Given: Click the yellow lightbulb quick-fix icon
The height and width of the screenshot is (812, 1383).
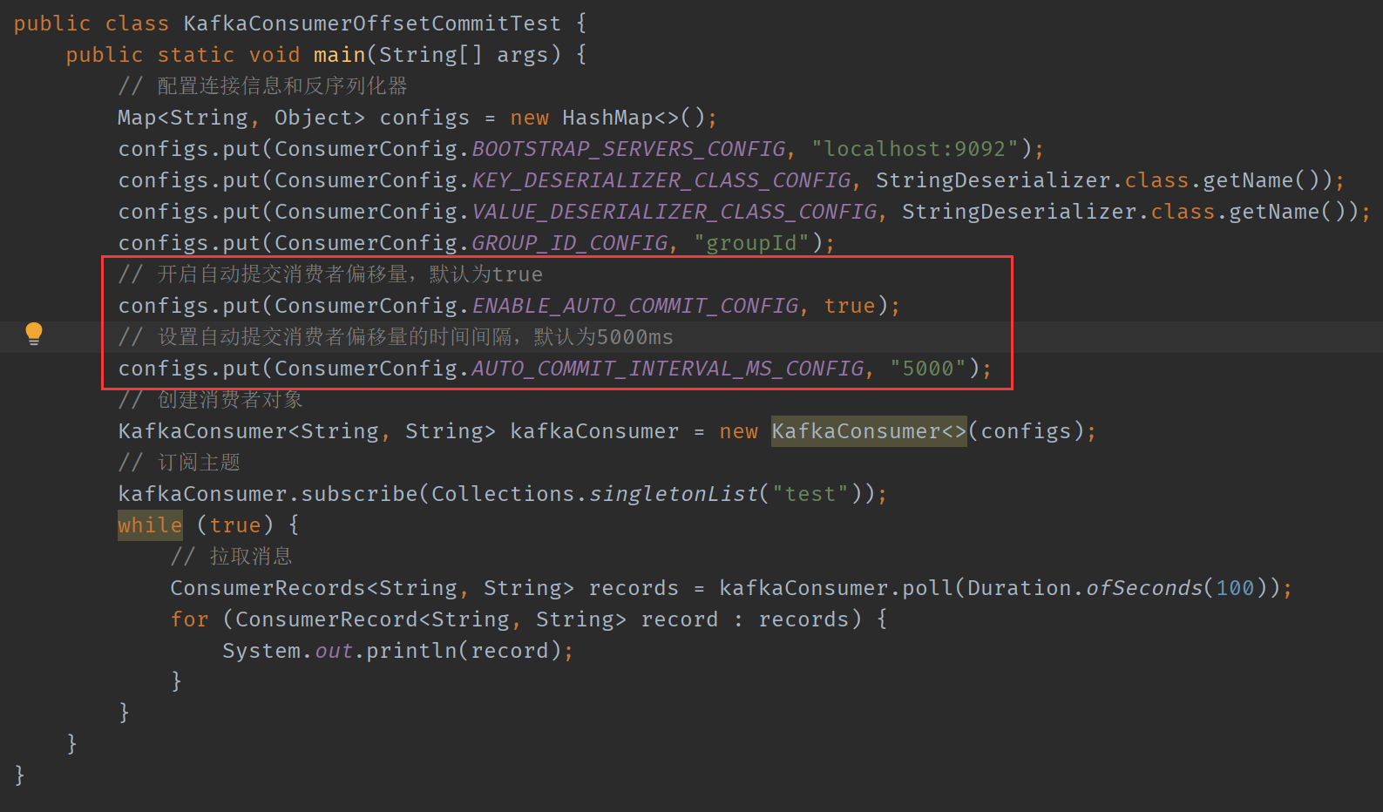Looking at the screenshot, I should pos(34,334).
